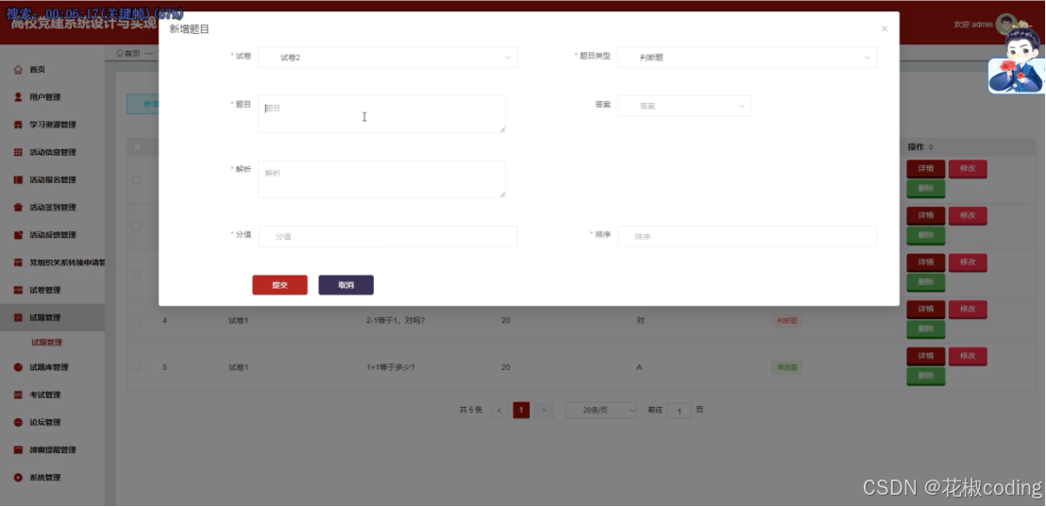Open the 题目类型 dropdown showing 判断题
Screen dimensions: 1046x507
[747, 58]
